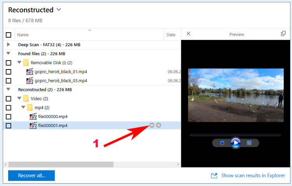The height and width of the screenshot is (186, 292).
Task: Tick the select-all checkbox in the header
Action: point(9,35)
